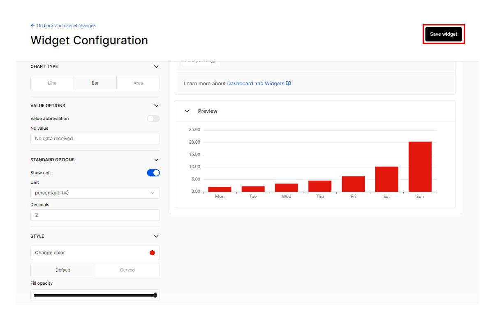Enable the Value abbreviation toggle
Image resolution: width=488 pixels, height=309 pixels.
pos(153,119)
